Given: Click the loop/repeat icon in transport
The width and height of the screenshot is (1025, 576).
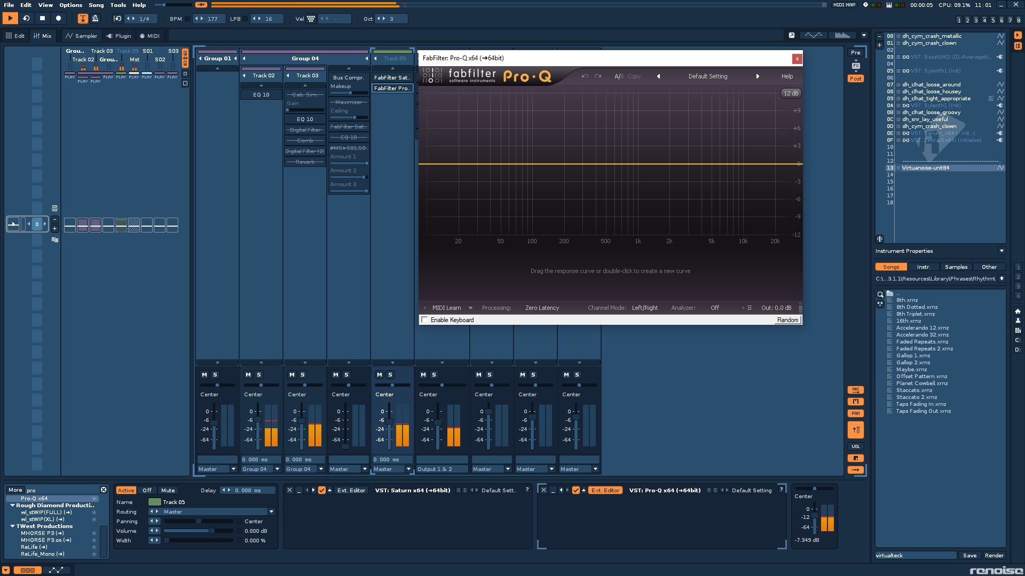Looking at the screenshot, I should click(x=25, y=19).
